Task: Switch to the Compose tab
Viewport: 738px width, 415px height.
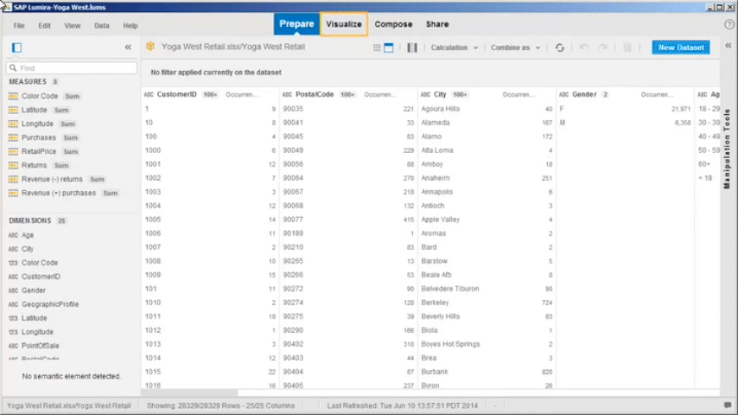Action: (393, 24)
